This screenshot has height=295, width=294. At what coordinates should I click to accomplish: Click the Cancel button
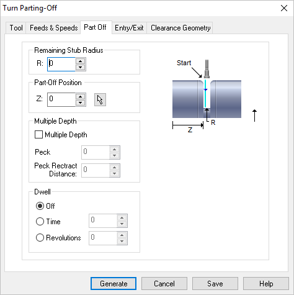(x=164, y=284)
